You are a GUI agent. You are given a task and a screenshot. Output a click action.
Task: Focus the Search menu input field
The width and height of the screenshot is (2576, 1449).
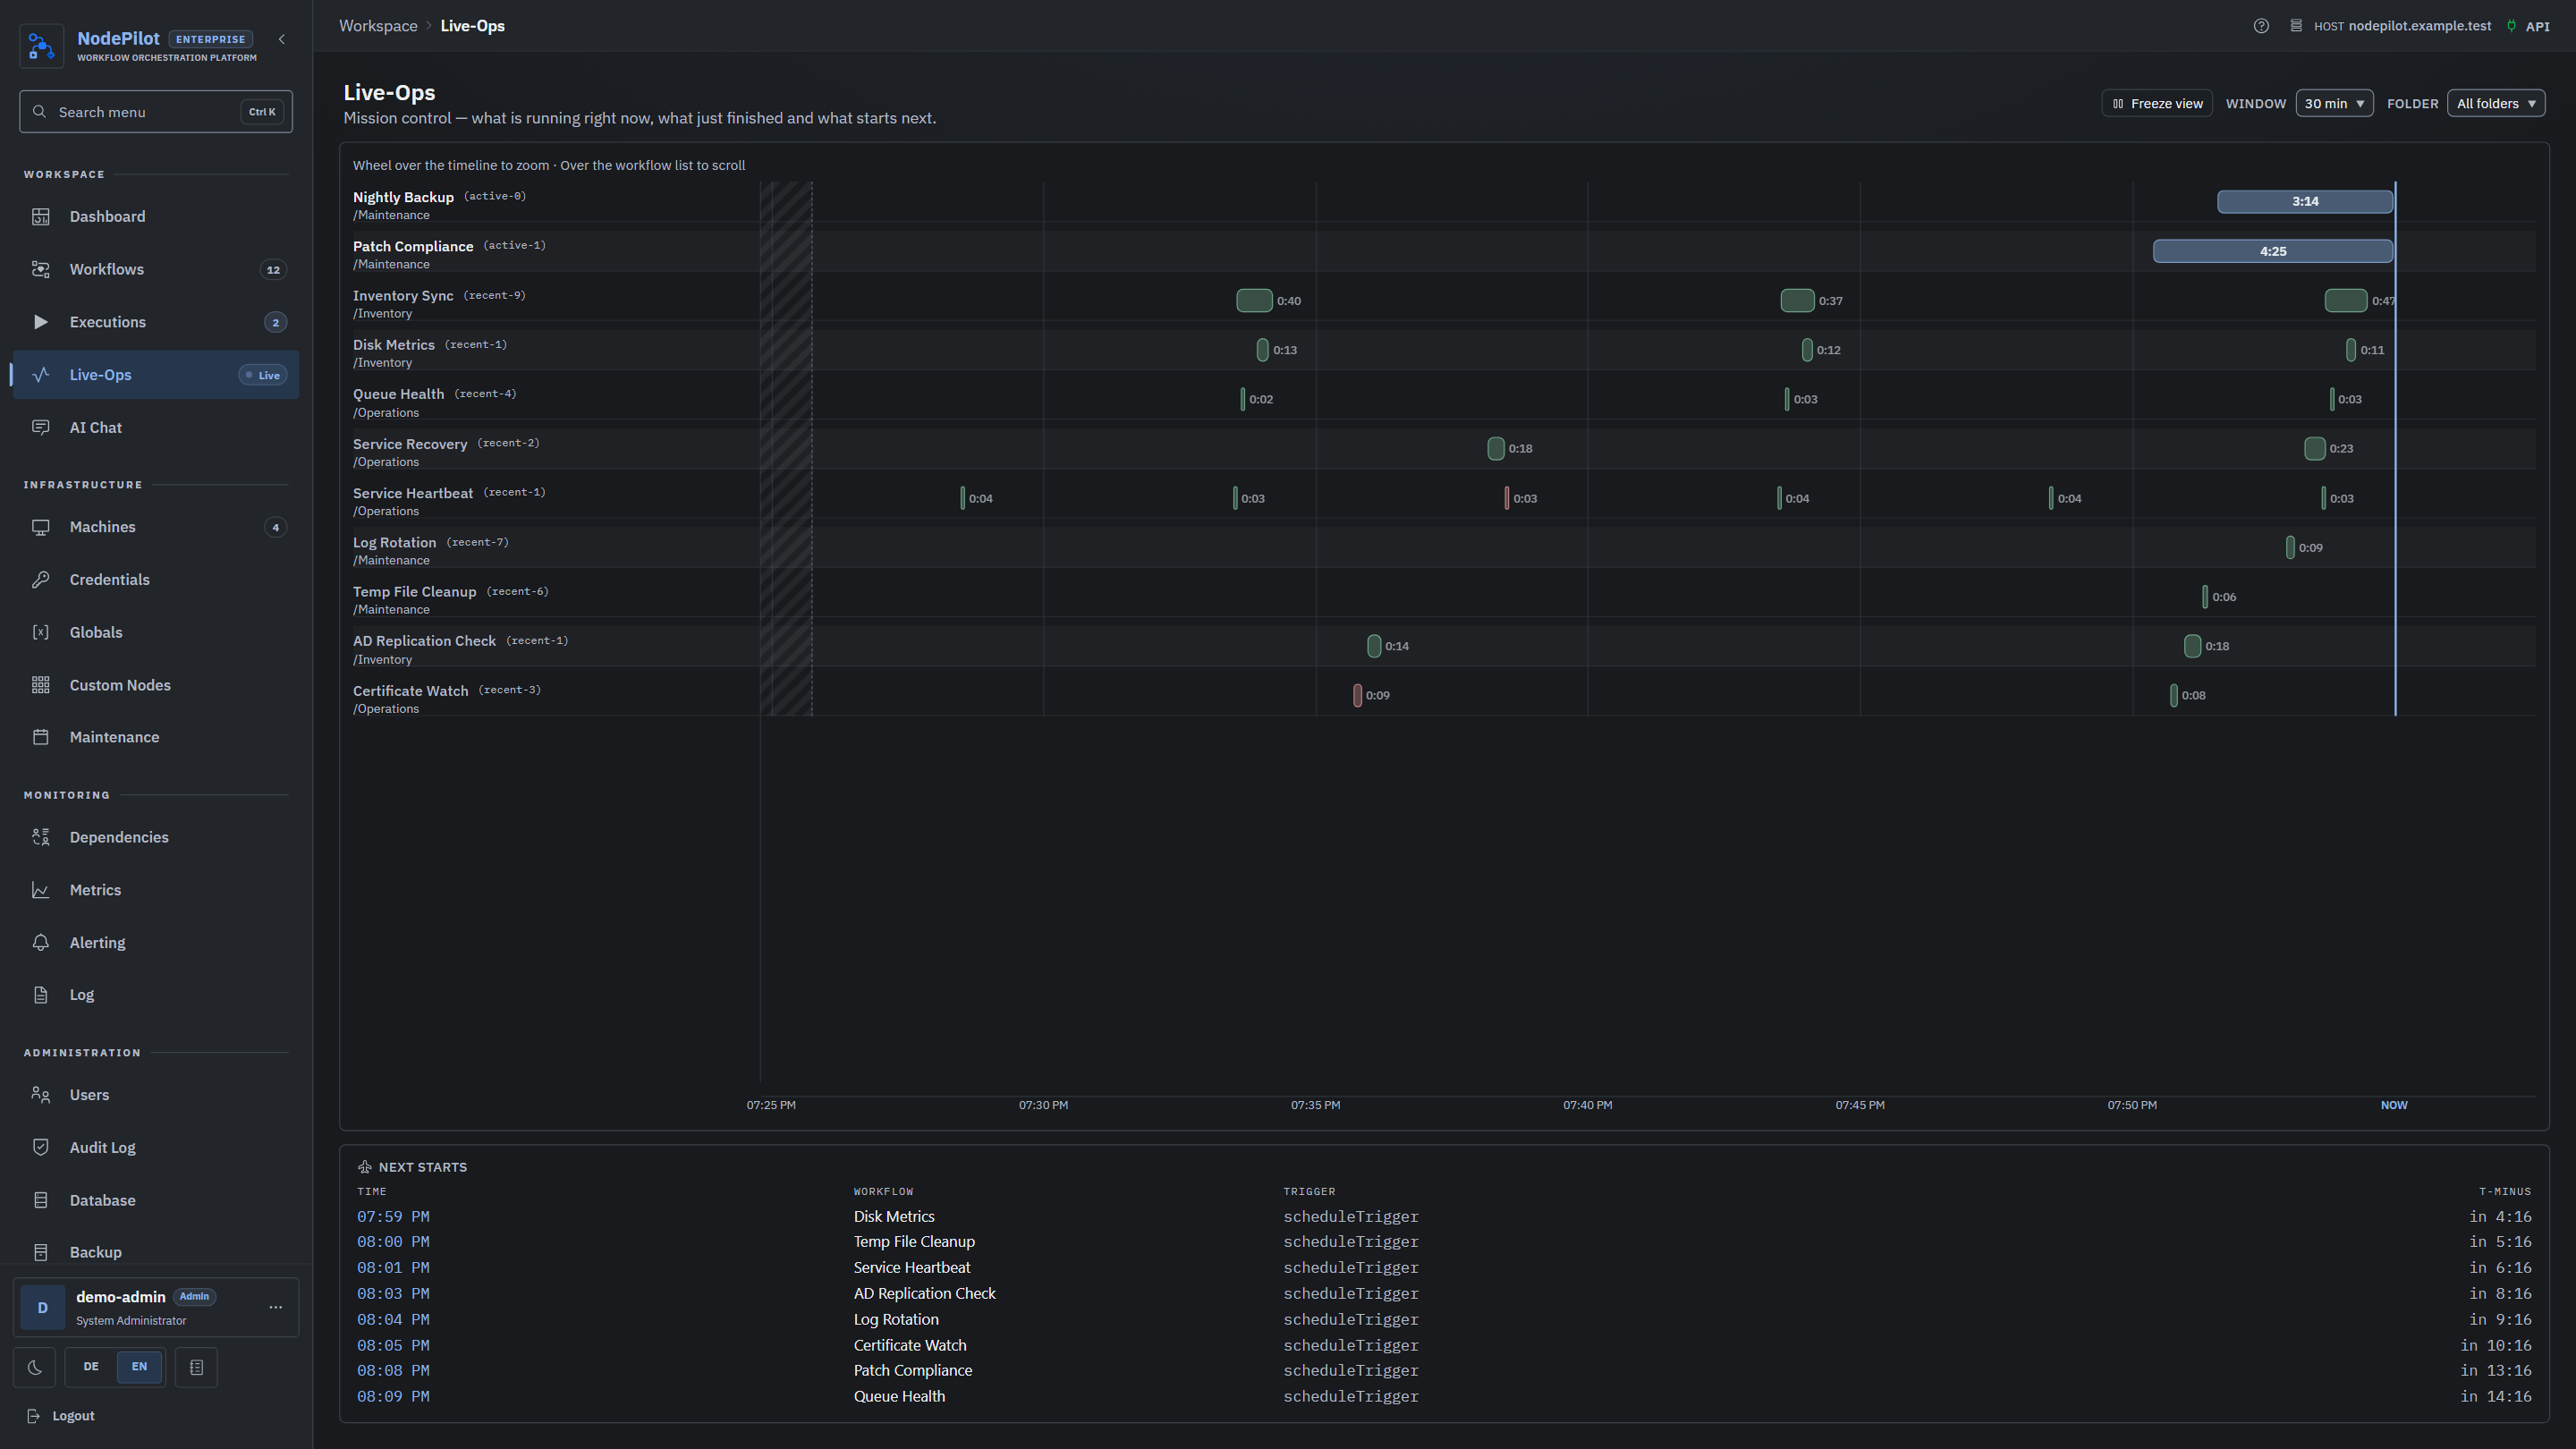coord(156,112)
